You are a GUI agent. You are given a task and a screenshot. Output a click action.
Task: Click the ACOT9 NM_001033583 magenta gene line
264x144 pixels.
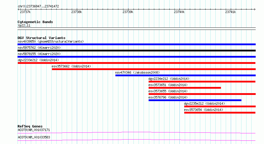tap(136, 140)
